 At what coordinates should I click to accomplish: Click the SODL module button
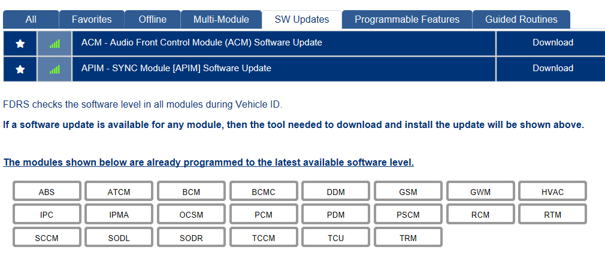(119, 237)
